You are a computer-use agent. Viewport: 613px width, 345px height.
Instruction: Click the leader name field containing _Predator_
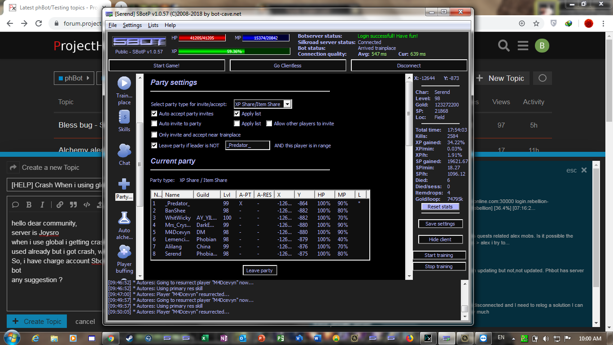point(247,146)
